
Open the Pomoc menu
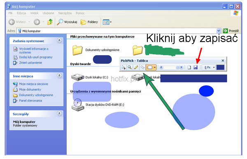80,13
